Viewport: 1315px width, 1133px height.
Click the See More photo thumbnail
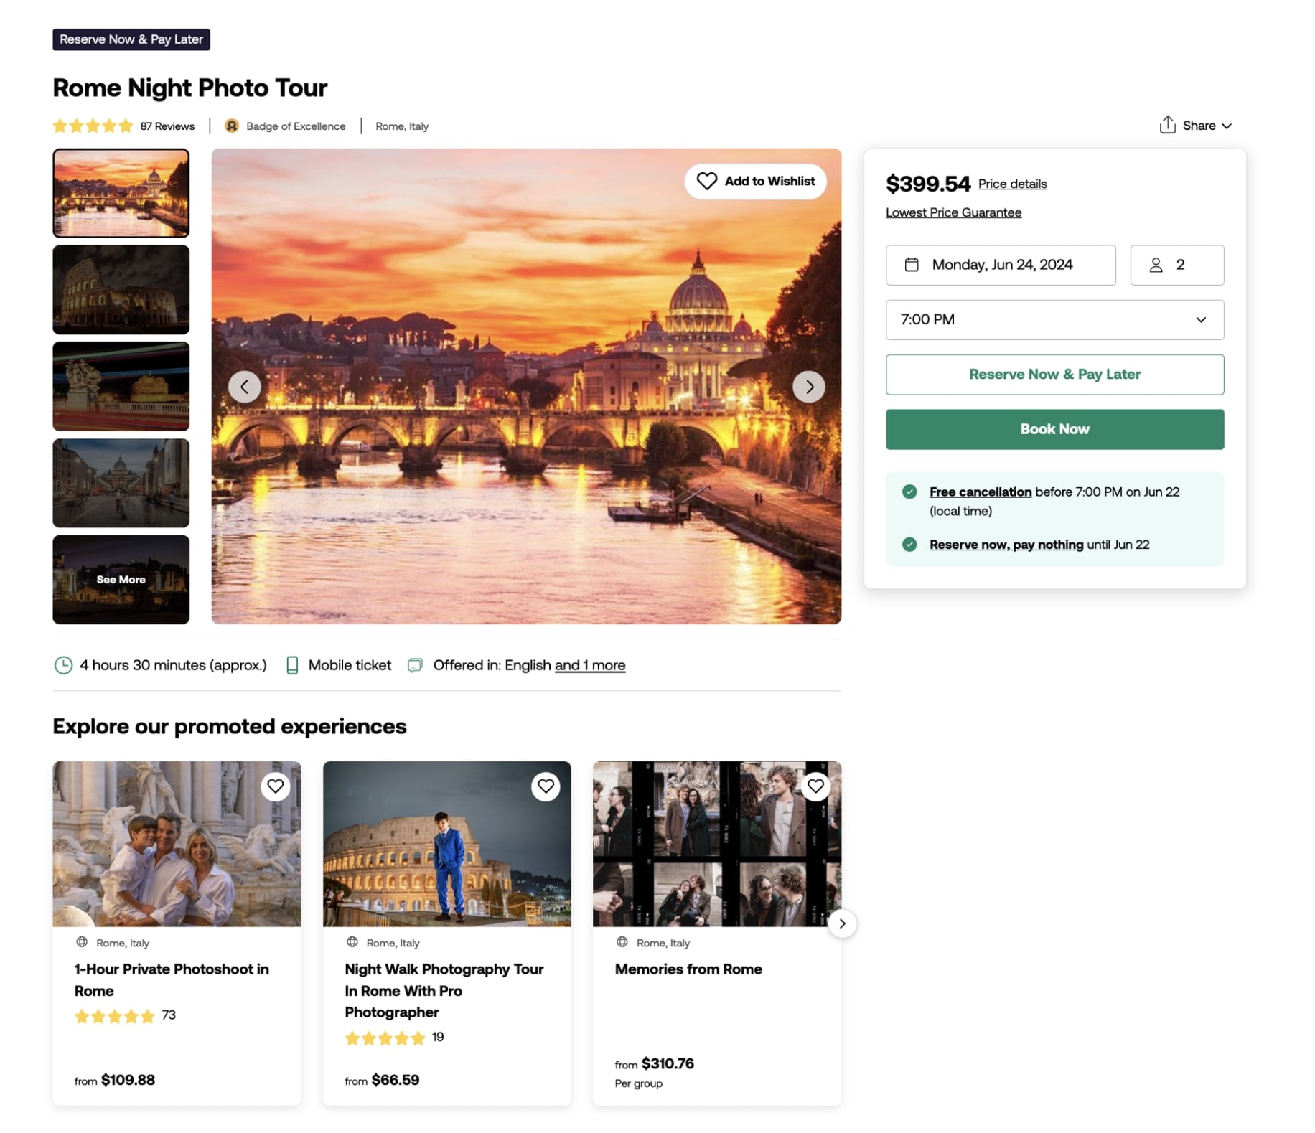[121, 580]
